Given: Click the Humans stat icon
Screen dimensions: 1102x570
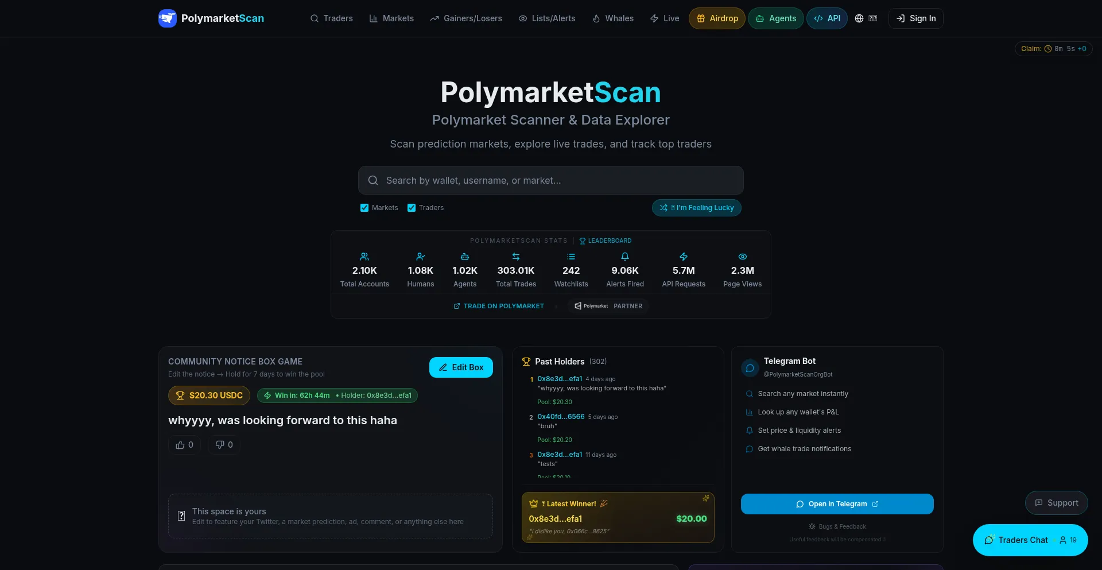Looking at the screenshot, I should coord(421,257).
